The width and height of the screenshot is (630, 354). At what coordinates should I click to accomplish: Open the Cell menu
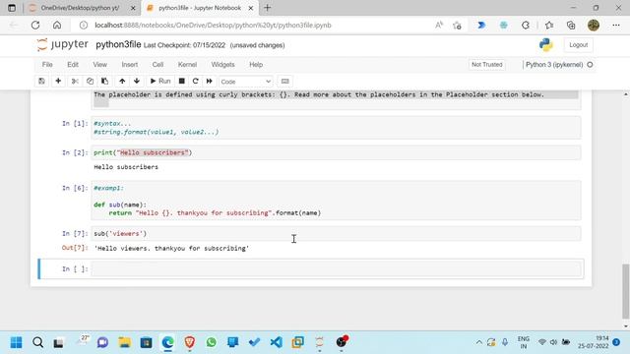coord(157,65)
